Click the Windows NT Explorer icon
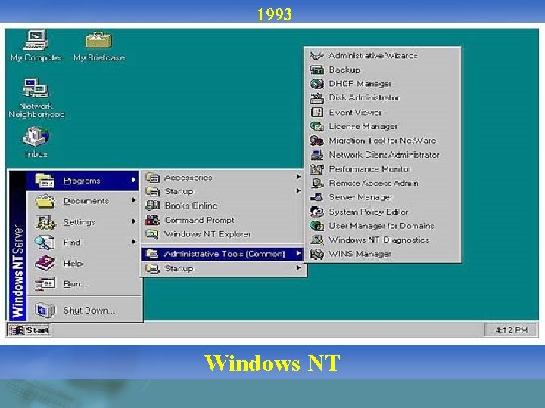Image resolution: width=545 pixels, height=408 pixels. tap(152, 234)
